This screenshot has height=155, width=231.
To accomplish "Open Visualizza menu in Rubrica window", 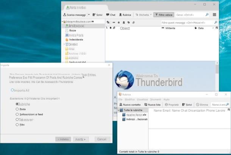I will pyautogui.click(x=142, y=100).
